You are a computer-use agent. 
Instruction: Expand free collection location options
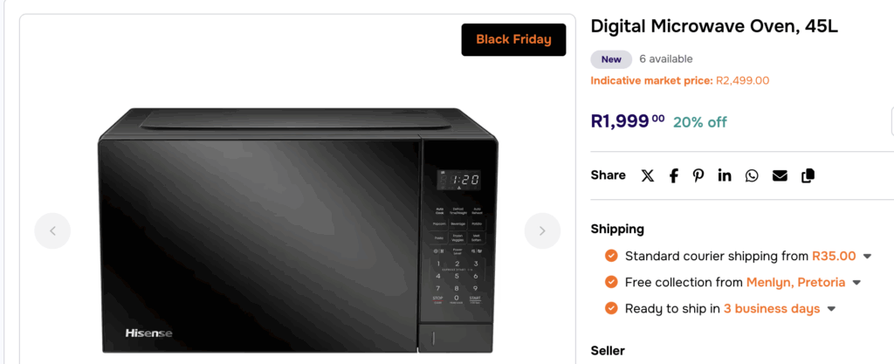[x=857, y=283]
